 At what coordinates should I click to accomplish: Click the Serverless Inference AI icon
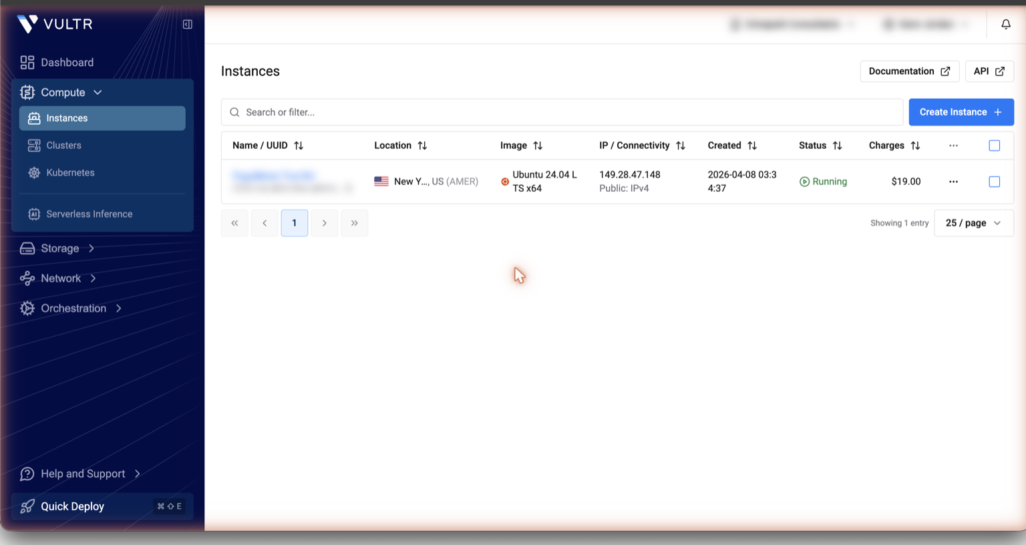(x=34, y=214)
